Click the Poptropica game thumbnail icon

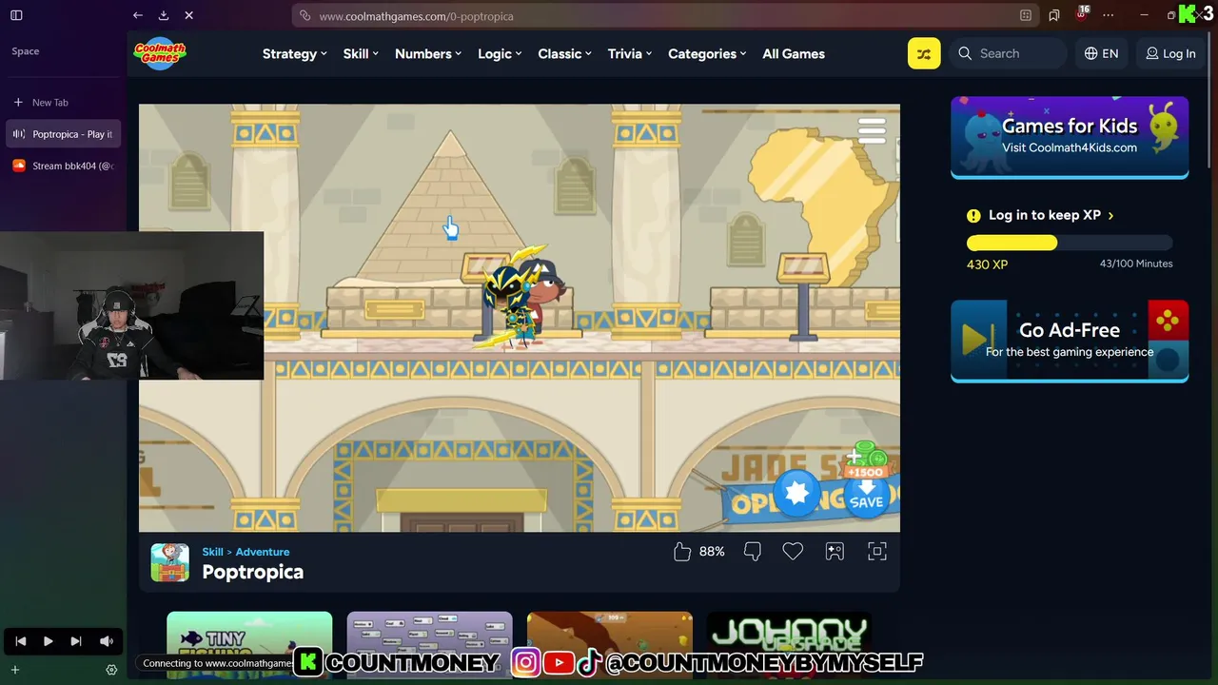coord(170,562)
